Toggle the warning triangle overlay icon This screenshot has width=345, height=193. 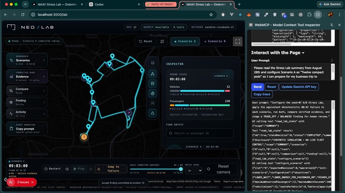point(152,113)
